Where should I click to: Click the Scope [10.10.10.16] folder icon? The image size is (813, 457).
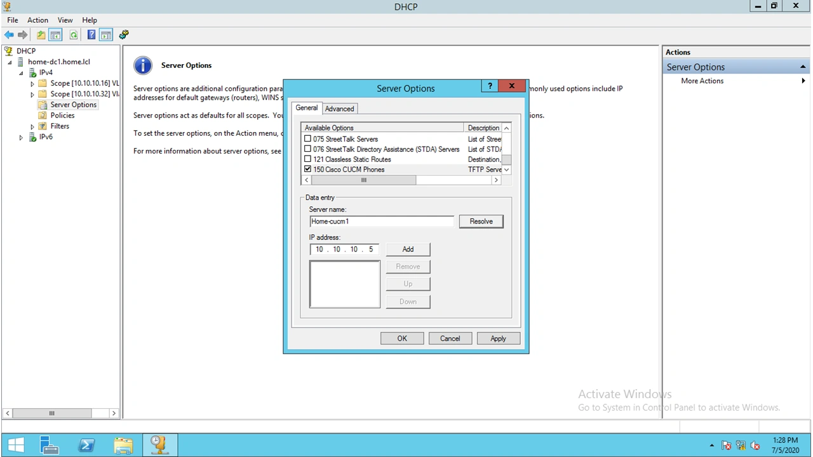[43, 83]
